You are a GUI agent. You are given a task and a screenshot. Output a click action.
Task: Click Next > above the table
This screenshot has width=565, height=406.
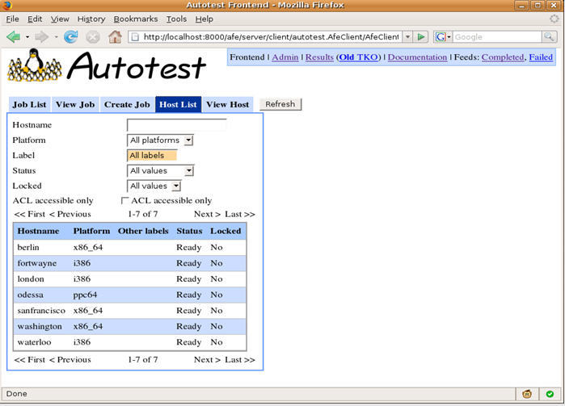tap(207, 214)
